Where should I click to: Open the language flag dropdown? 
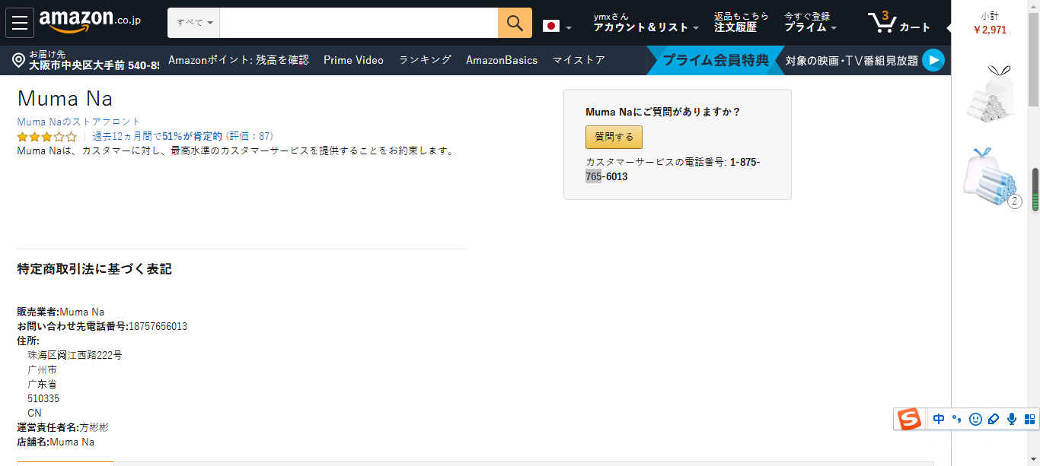tap(557, 27)
